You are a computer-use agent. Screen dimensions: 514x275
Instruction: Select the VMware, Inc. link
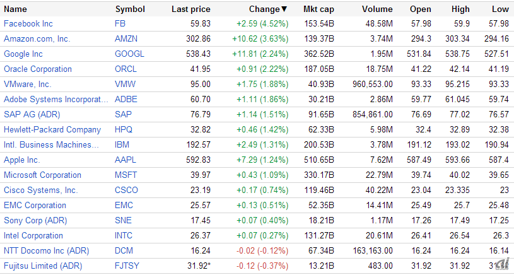(32, 85)
